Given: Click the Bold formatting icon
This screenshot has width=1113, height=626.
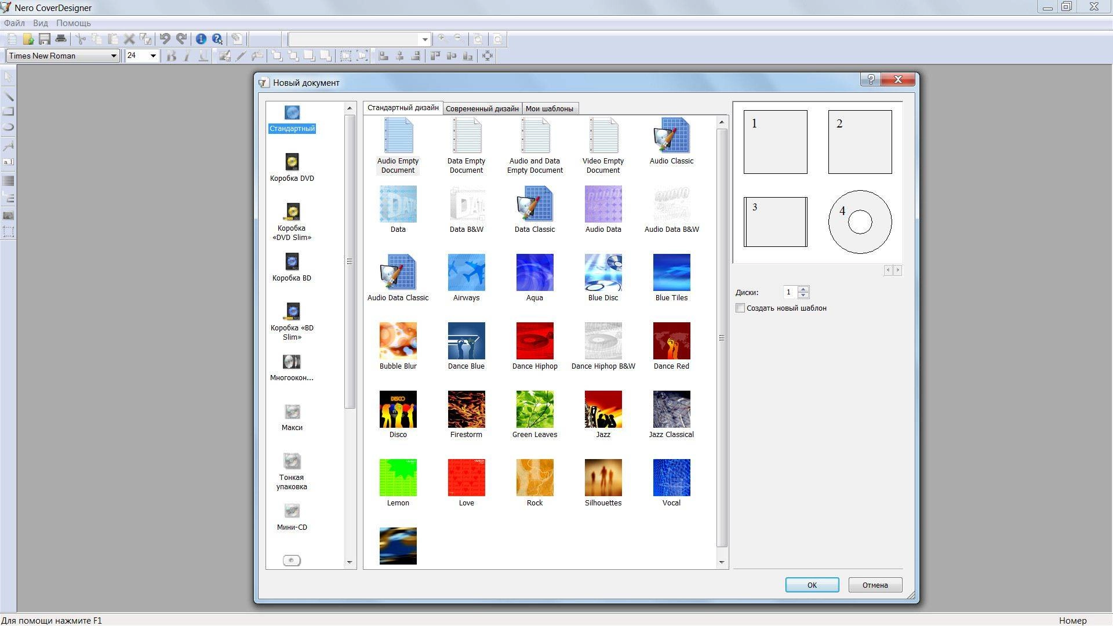Looking at the screenshot, I should coord(171,56).
